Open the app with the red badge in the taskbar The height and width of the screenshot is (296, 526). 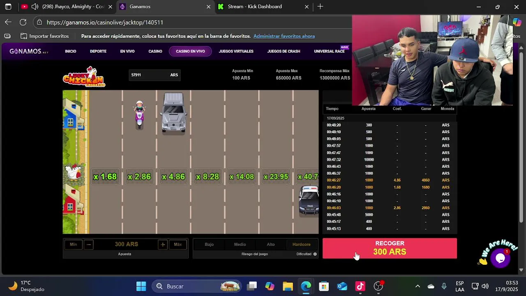378,286
